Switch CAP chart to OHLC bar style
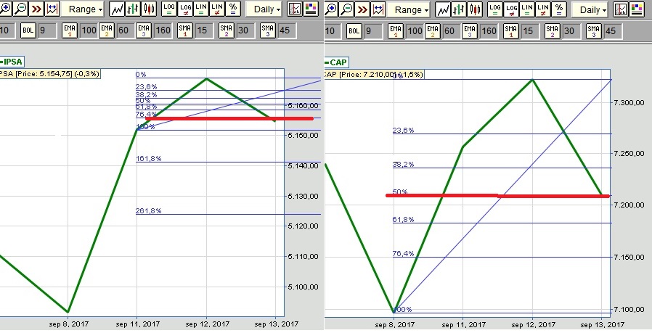The image size is (652, 333). coord(459,9)
